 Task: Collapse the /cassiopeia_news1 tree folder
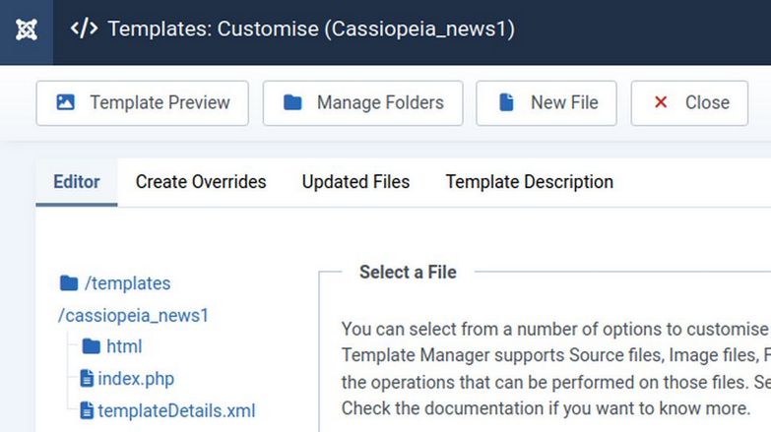[134, 316]
